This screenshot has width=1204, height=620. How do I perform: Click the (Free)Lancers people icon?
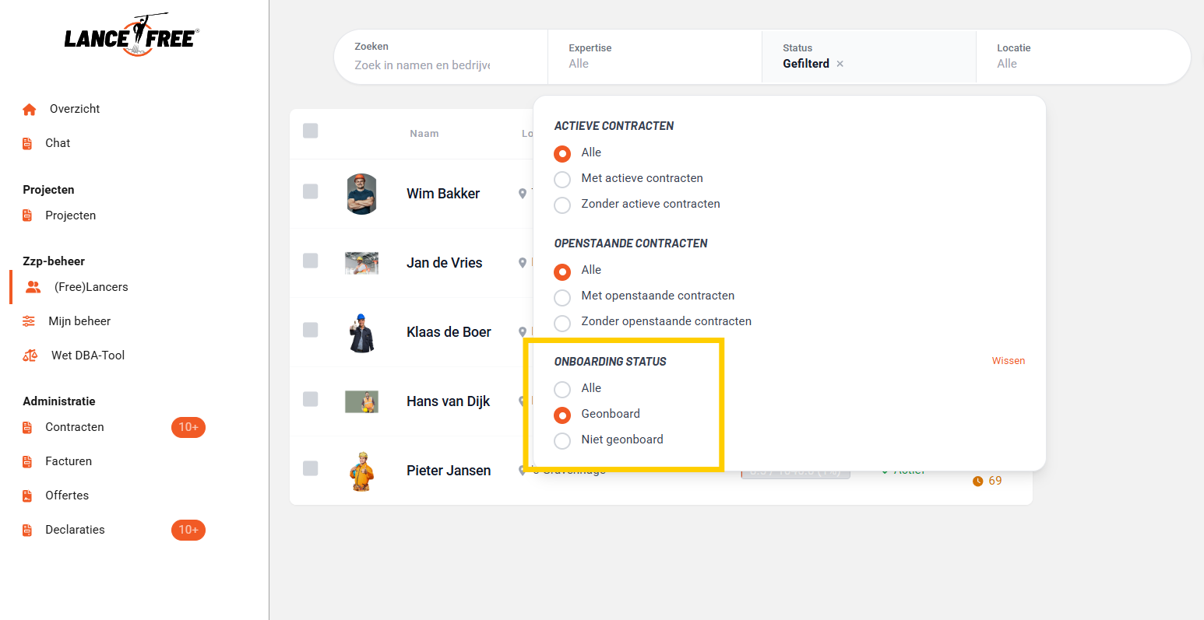coord(33,287)
